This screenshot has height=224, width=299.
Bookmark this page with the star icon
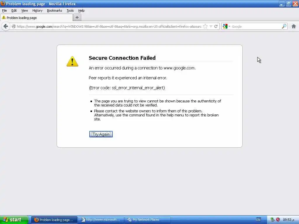[205, 27]
